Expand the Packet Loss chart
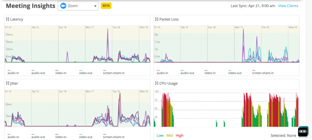312x140 pixels. tap(157, 19)
